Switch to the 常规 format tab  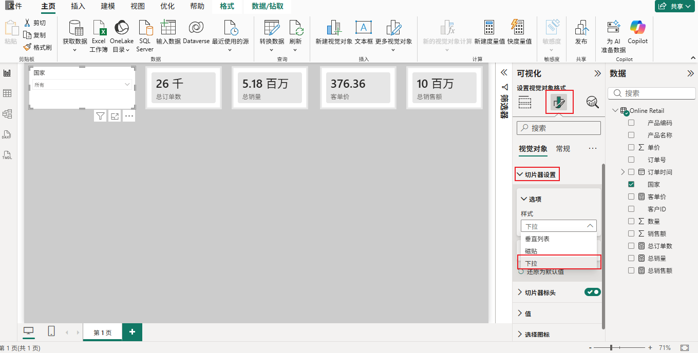563,149
